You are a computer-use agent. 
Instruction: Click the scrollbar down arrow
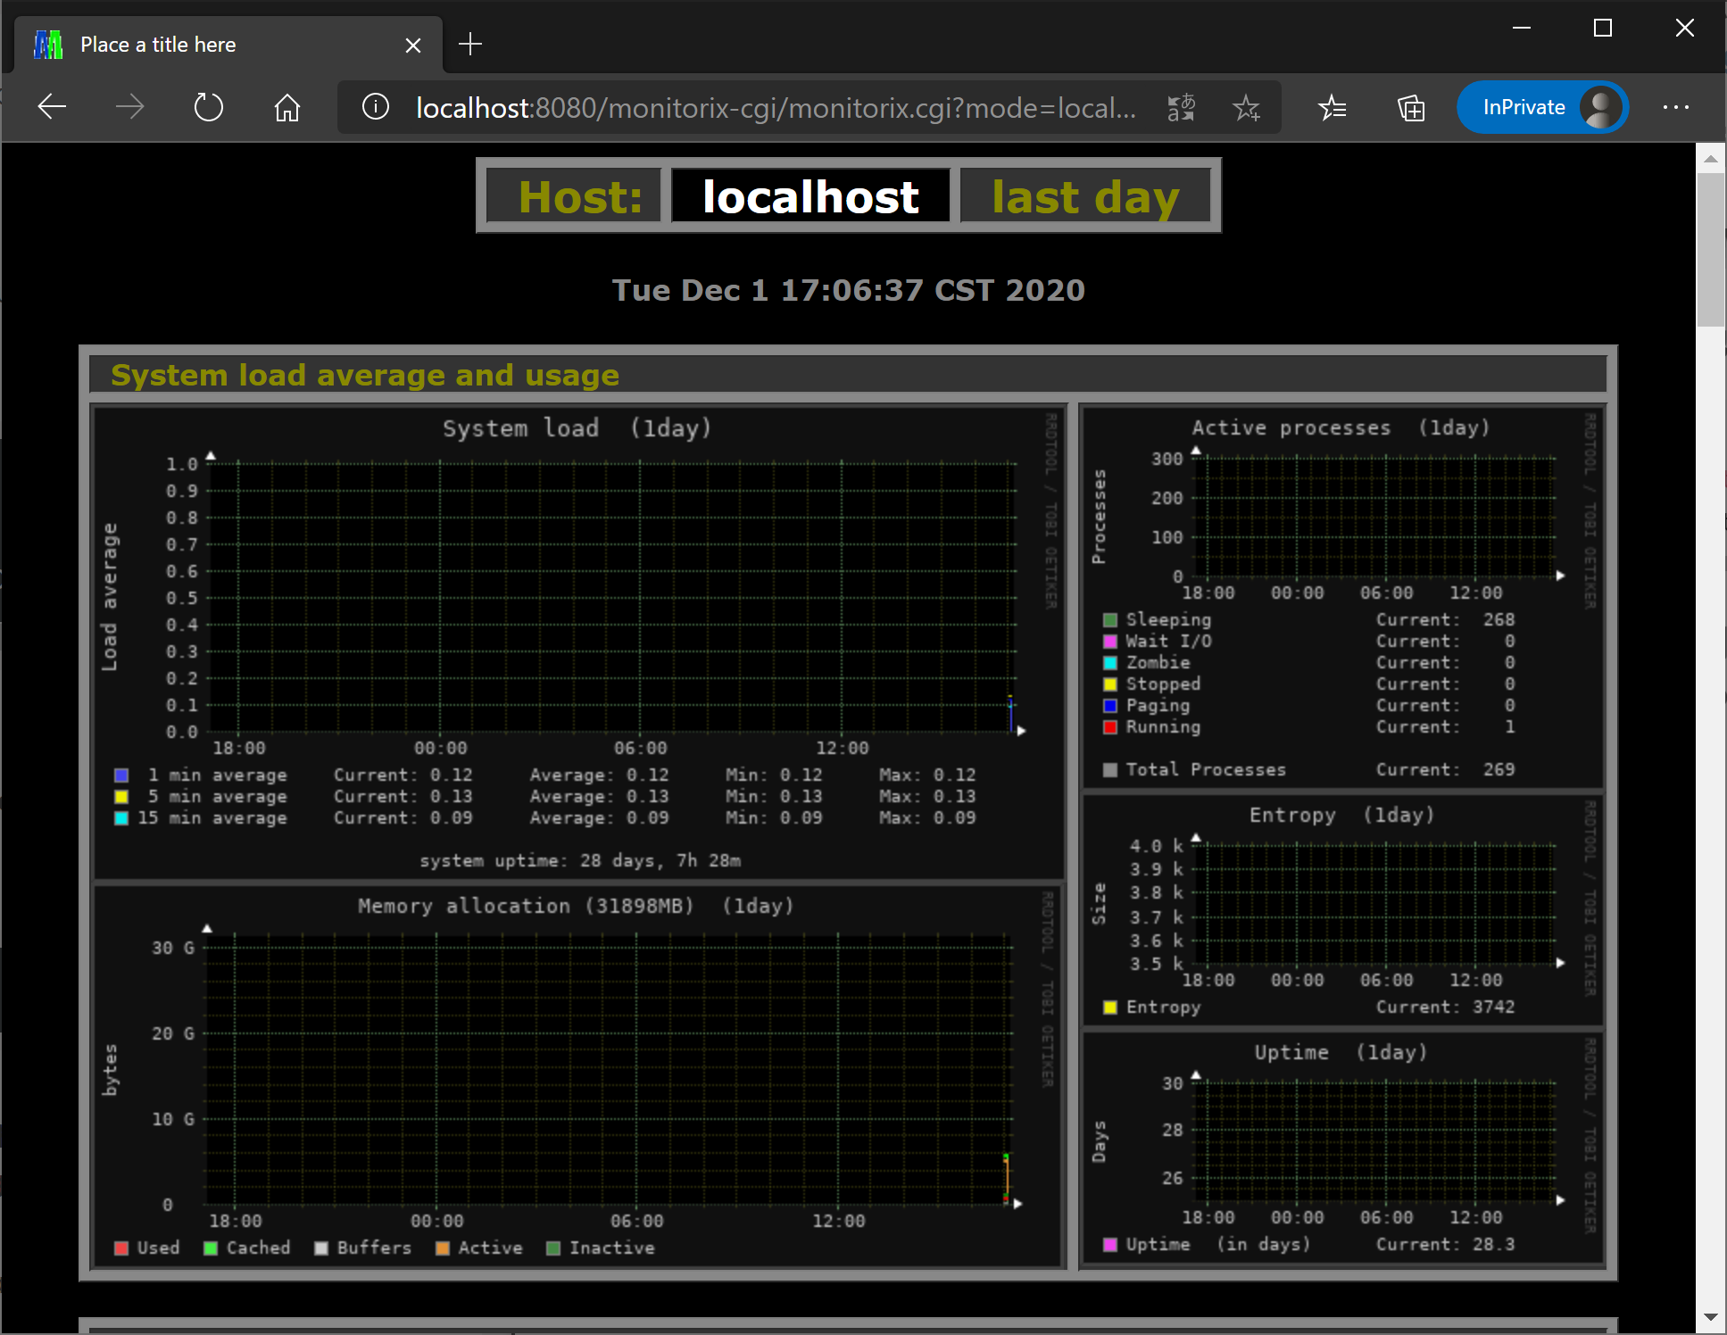(x=1710, y=1317)
